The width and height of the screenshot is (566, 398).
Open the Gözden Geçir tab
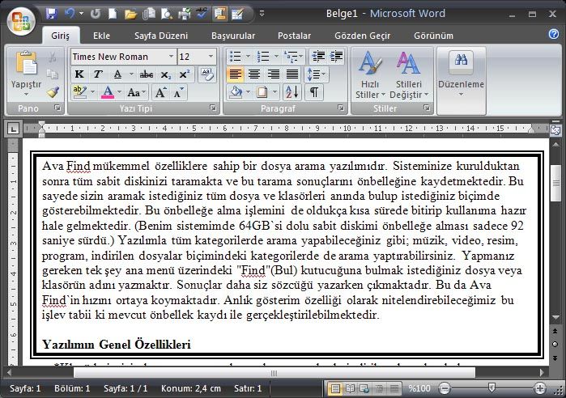363,36
